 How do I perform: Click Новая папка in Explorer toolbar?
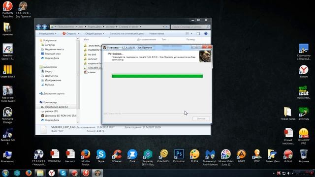[157, 33]
